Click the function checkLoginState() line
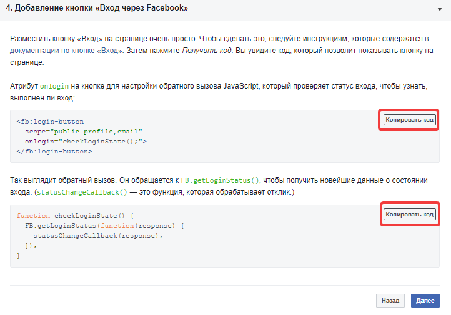This screenshot has height=315, width=451. pyautogui.click(x=75, y=216)
